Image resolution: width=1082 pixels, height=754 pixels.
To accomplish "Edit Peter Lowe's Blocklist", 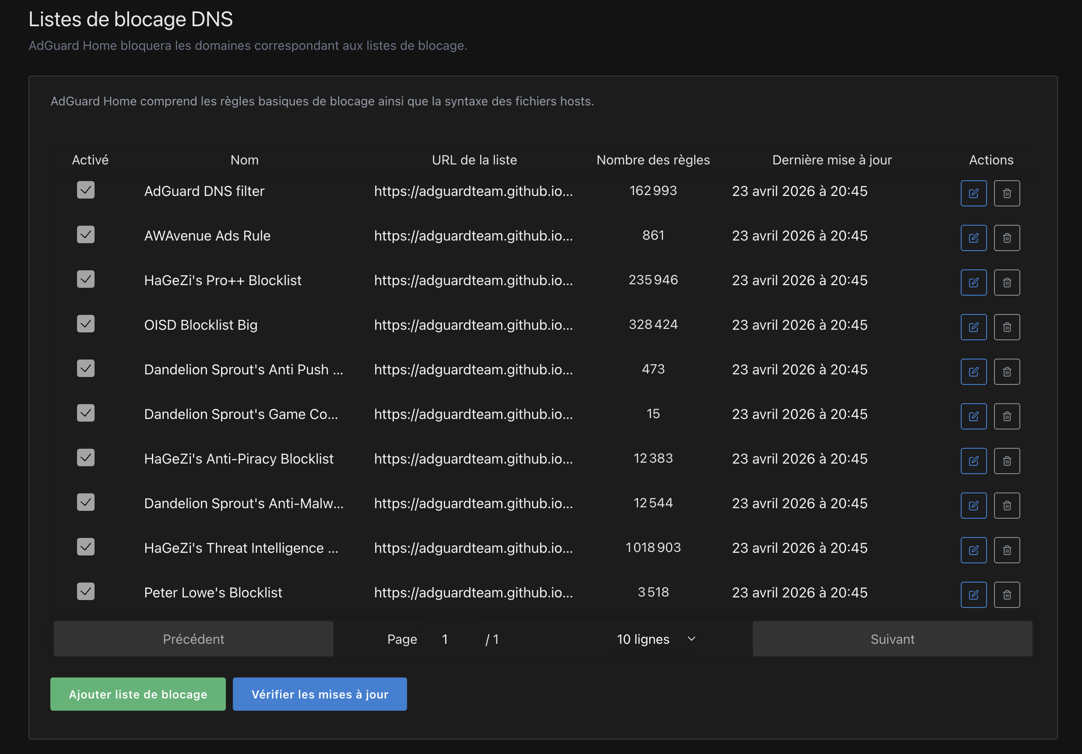I will click(973, 594).
